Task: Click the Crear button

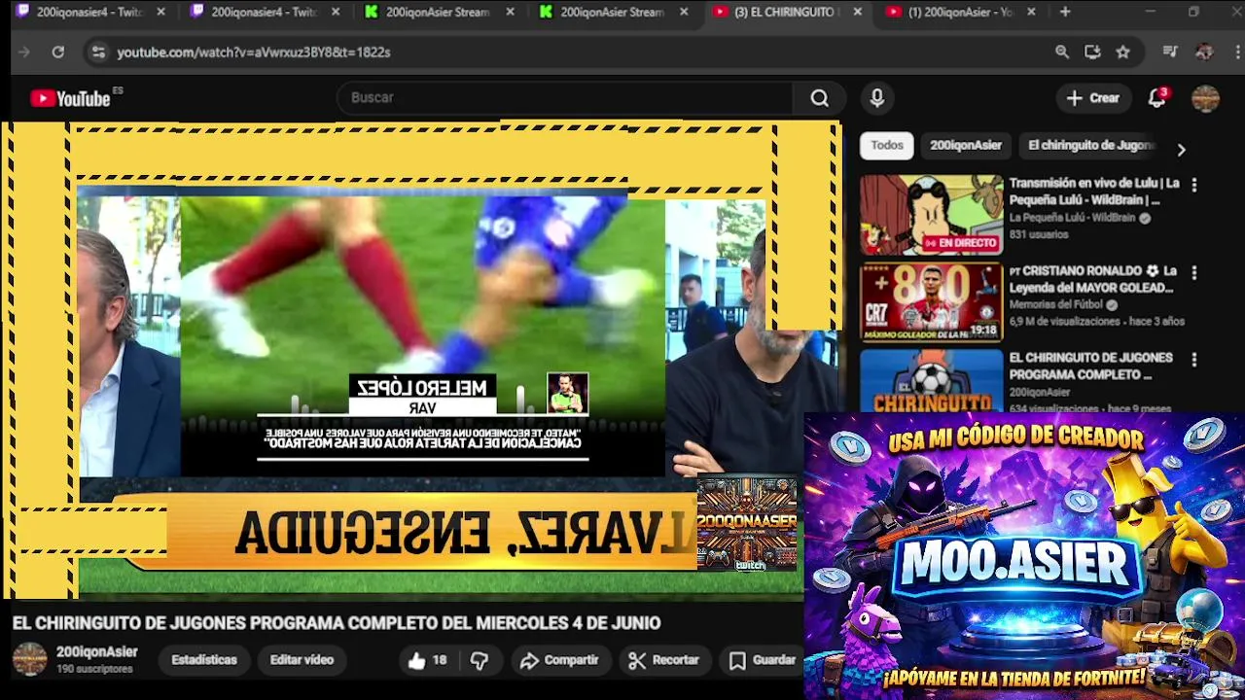Action: tap(1093, 98)
